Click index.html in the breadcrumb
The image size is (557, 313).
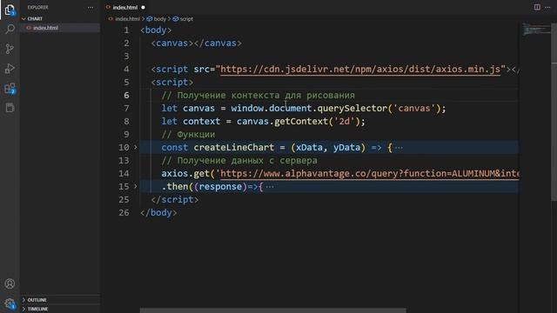127,19
